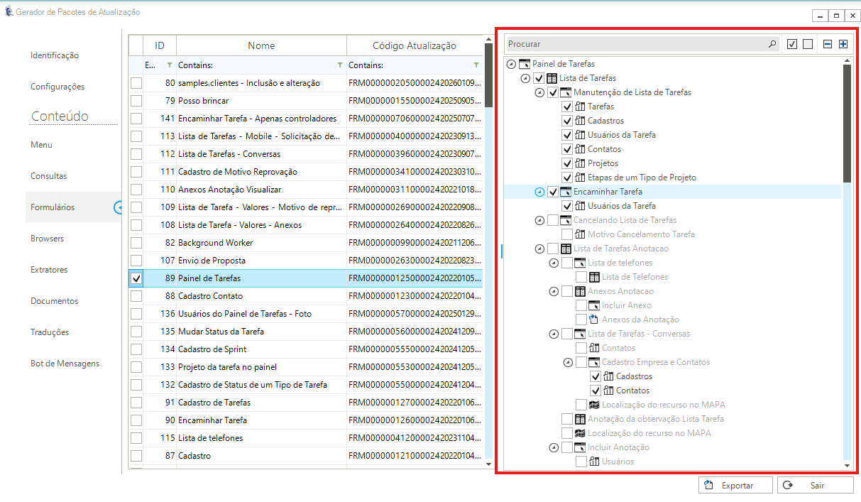
Task: Click the Anexos da Anotação document icon
Action: tap(594, 320)
